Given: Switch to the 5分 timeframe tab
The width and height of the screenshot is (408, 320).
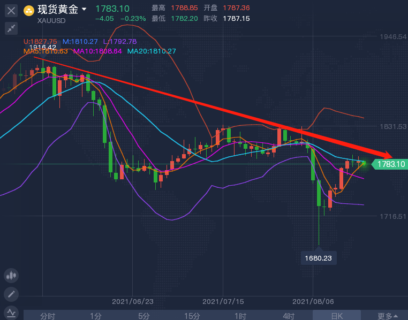Looking at the screenshot, I should coord(144,316).
